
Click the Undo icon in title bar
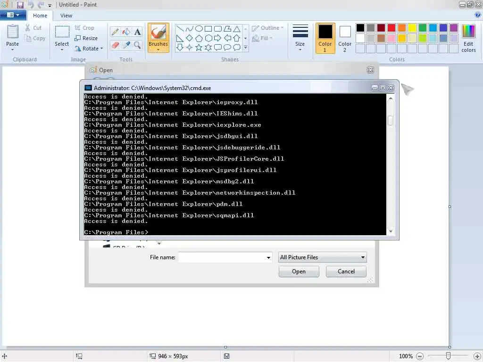[x=31, y=5]
